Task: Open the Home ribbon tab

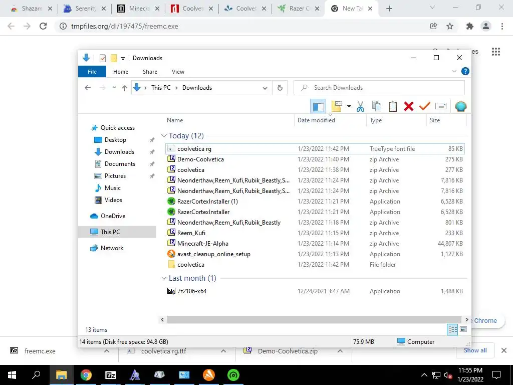Action: click(121, 72)
